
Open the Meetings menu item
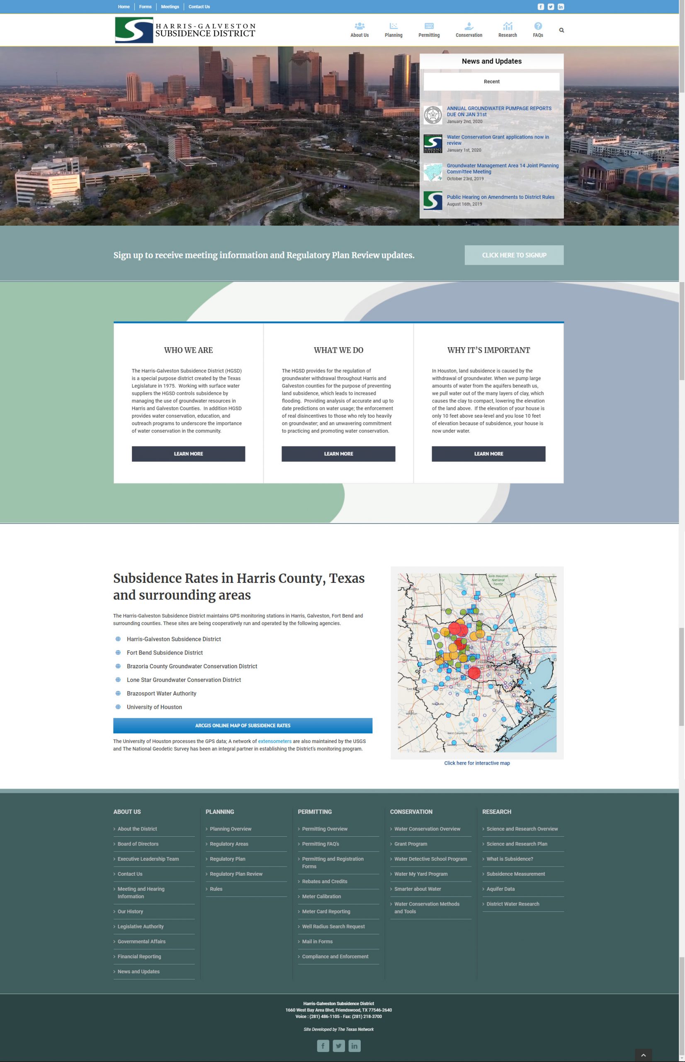coord(170,6)
